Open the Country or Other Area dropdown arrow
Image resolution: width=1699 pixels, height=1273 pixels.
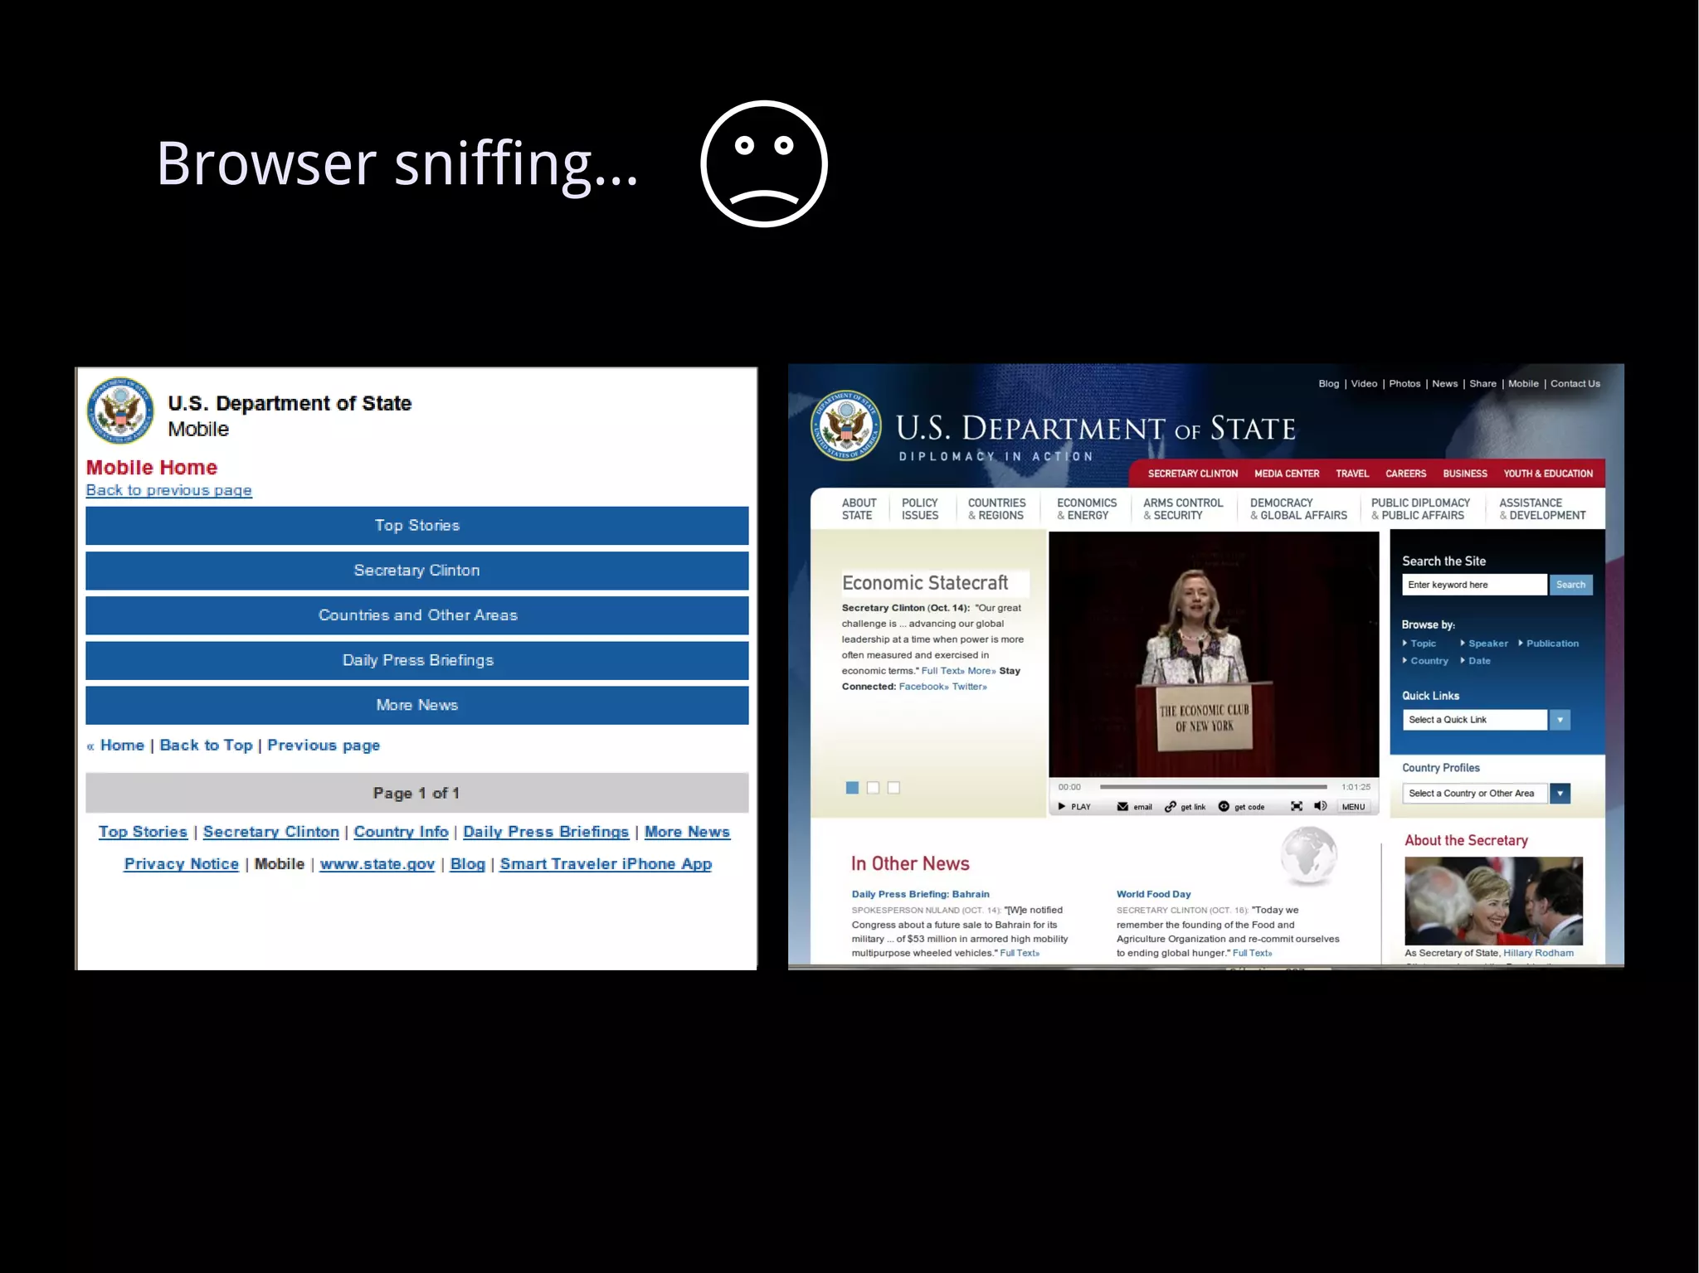tap(1560, 793)
